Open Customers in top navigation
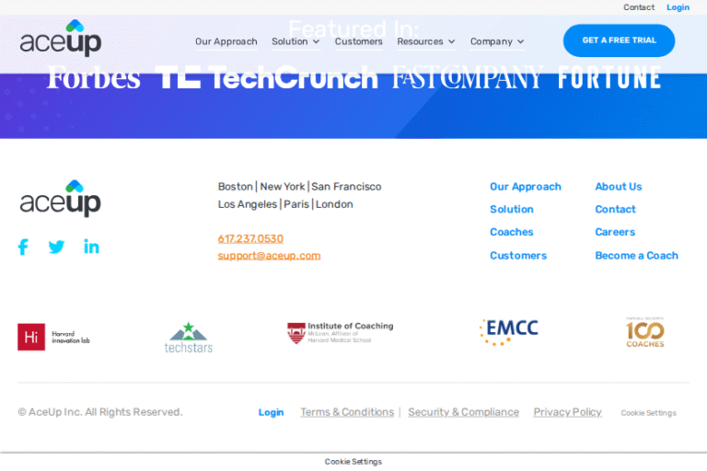707x471 pixels. [x=358, y=41]
